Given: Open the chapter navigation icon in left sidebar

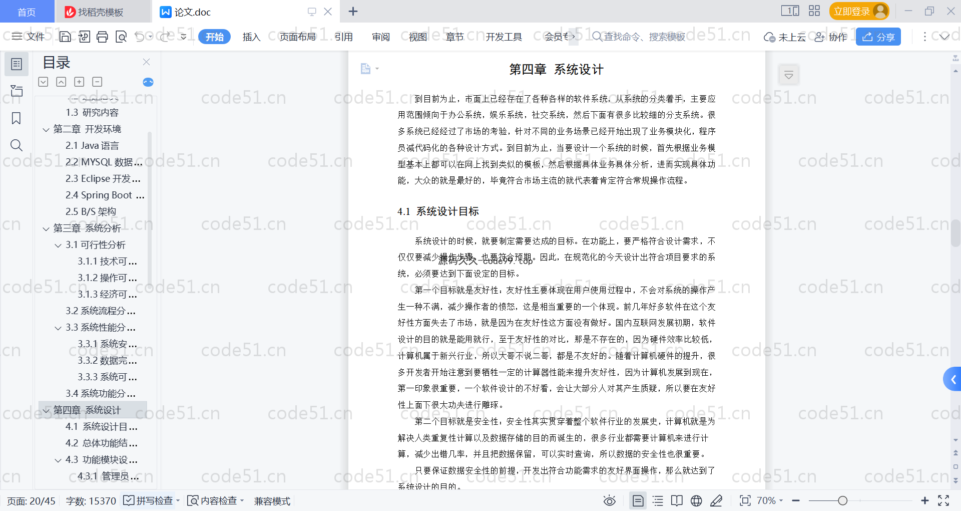Looking at the screenshot, I should pos(17,91).
